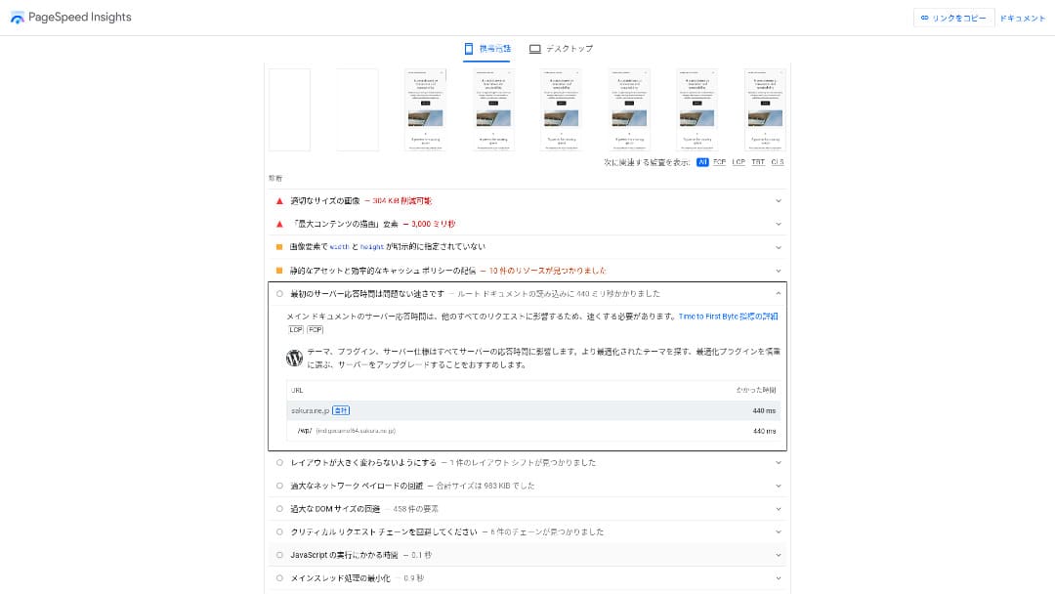
Task: Click the last filmstrip screenshot thumbnail
Action: [x=765, y=109]
